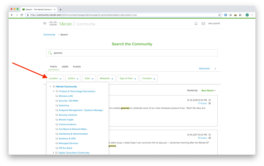
Task: Switch to the USERS tab
Action: (x=65, y=67)
